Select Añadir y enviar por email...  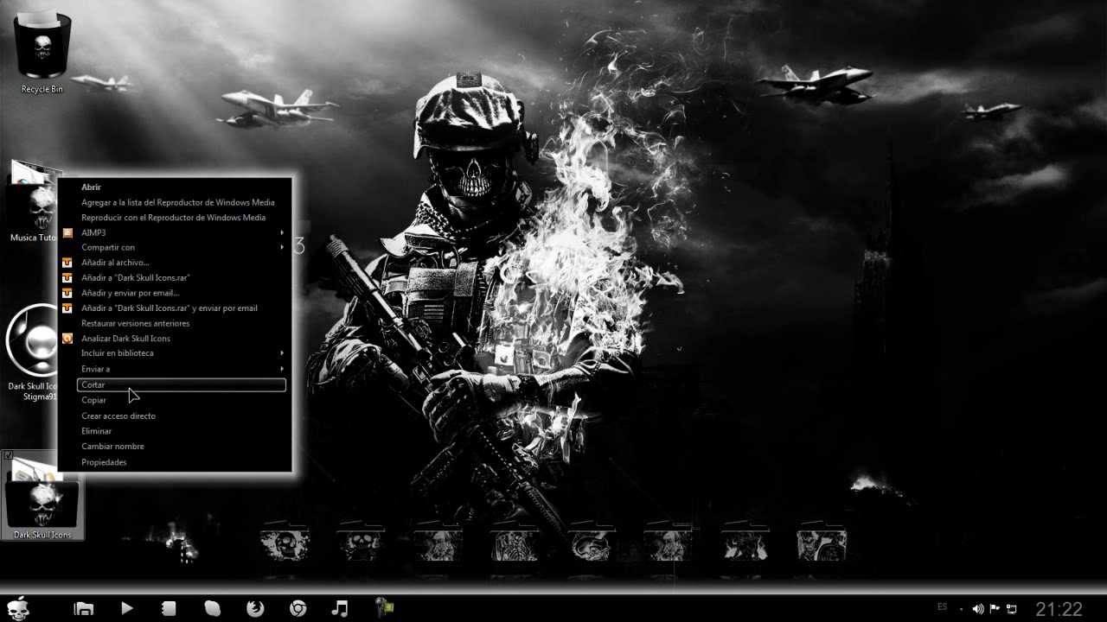pos(131,293)
